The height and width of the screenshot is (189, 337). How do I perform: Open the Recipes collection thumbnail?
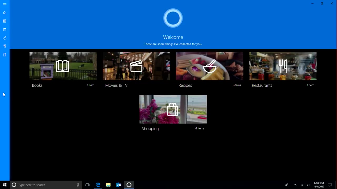(210, 66)
